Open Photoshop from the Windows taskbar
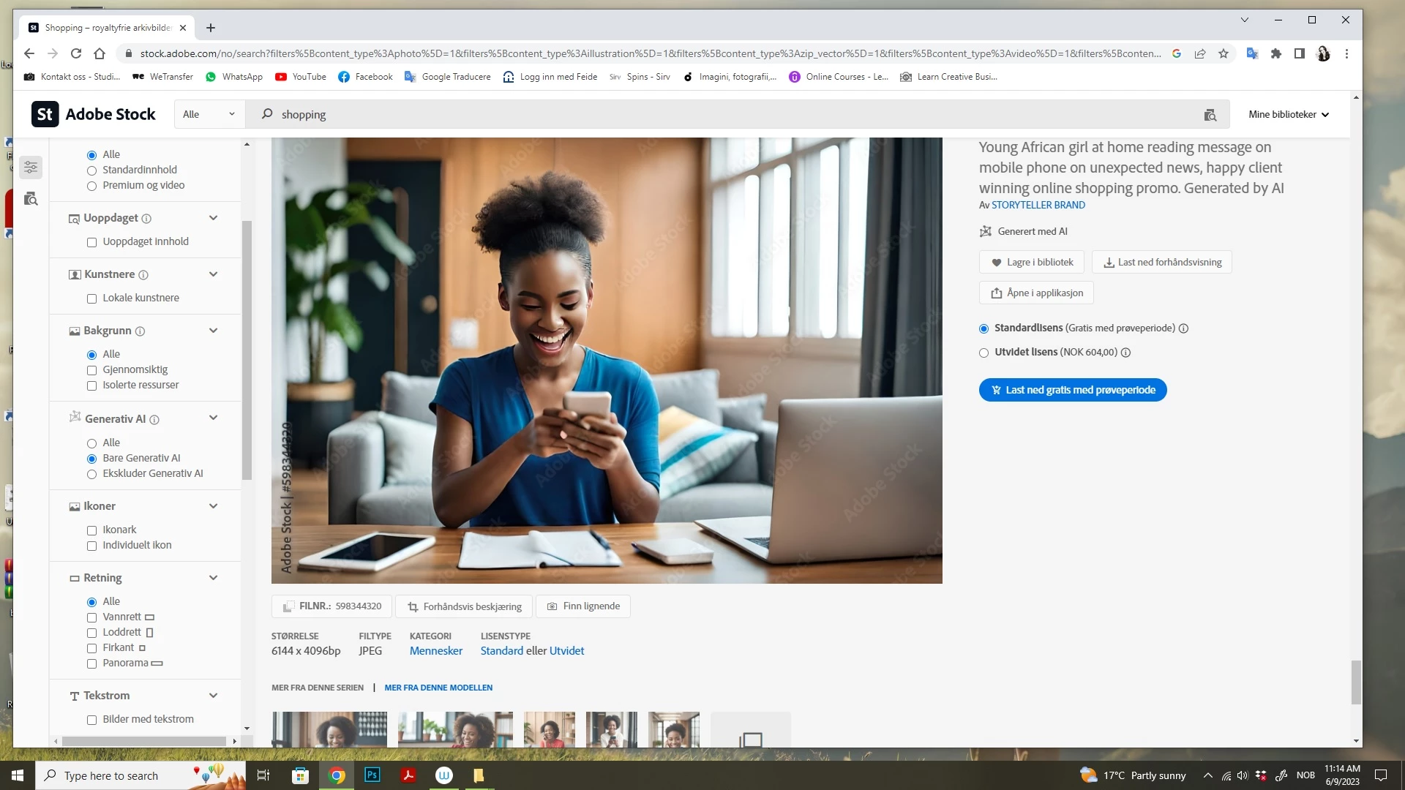Viewport: 1405px width, 790px height. pos(372,775)
